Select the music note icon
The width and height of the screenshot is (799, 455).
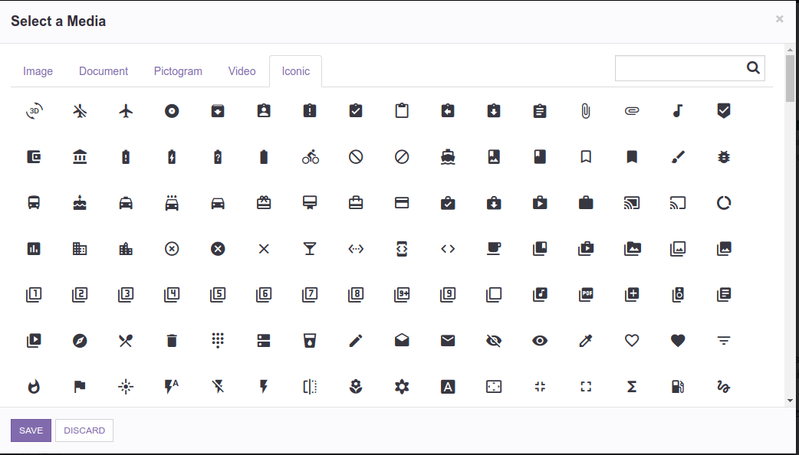(678, 110)
